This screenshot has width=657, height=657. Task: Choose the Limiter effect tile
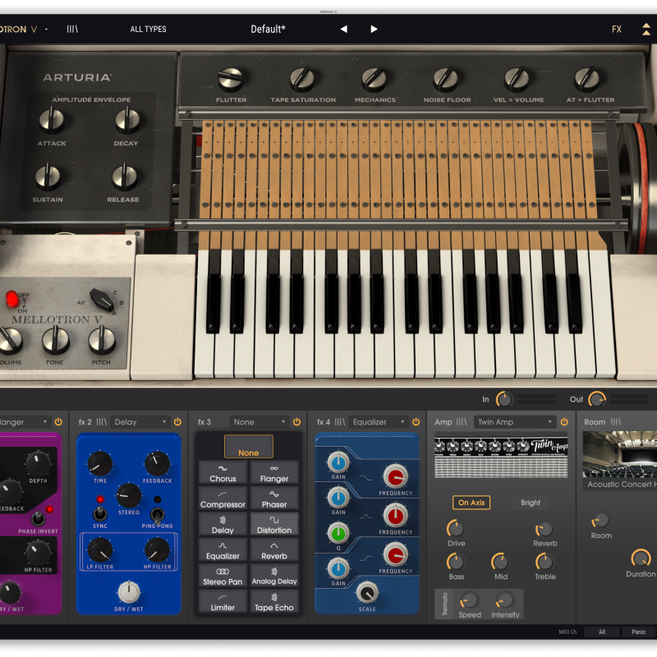[223, 602]
